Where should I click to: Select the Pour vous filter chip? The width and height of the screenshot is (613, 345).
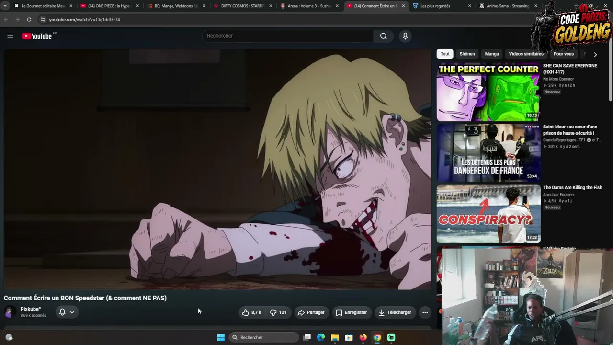pos(564,54)
